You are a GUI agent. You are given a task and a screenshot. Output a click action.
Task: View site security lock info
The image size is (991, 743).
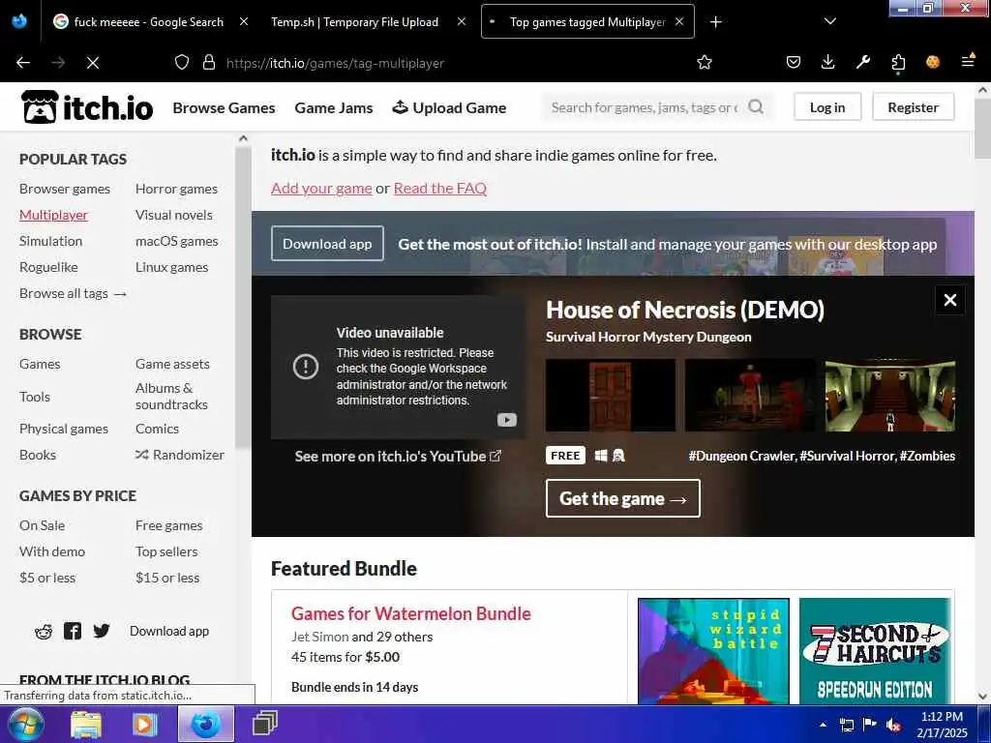coord(209,63)
